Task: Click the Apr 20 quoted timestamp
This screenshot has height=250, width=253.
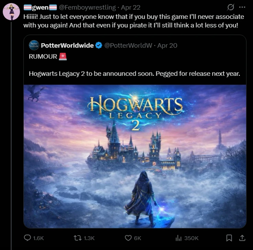Action: 167,45
